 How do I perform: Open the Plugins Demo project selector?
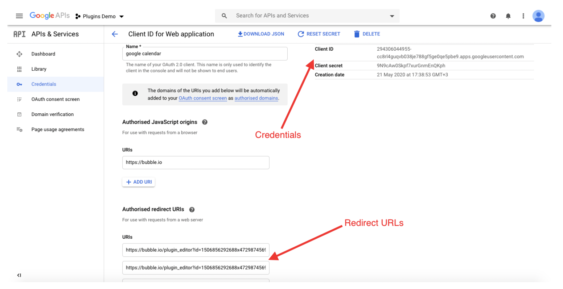tap(99, 16)
